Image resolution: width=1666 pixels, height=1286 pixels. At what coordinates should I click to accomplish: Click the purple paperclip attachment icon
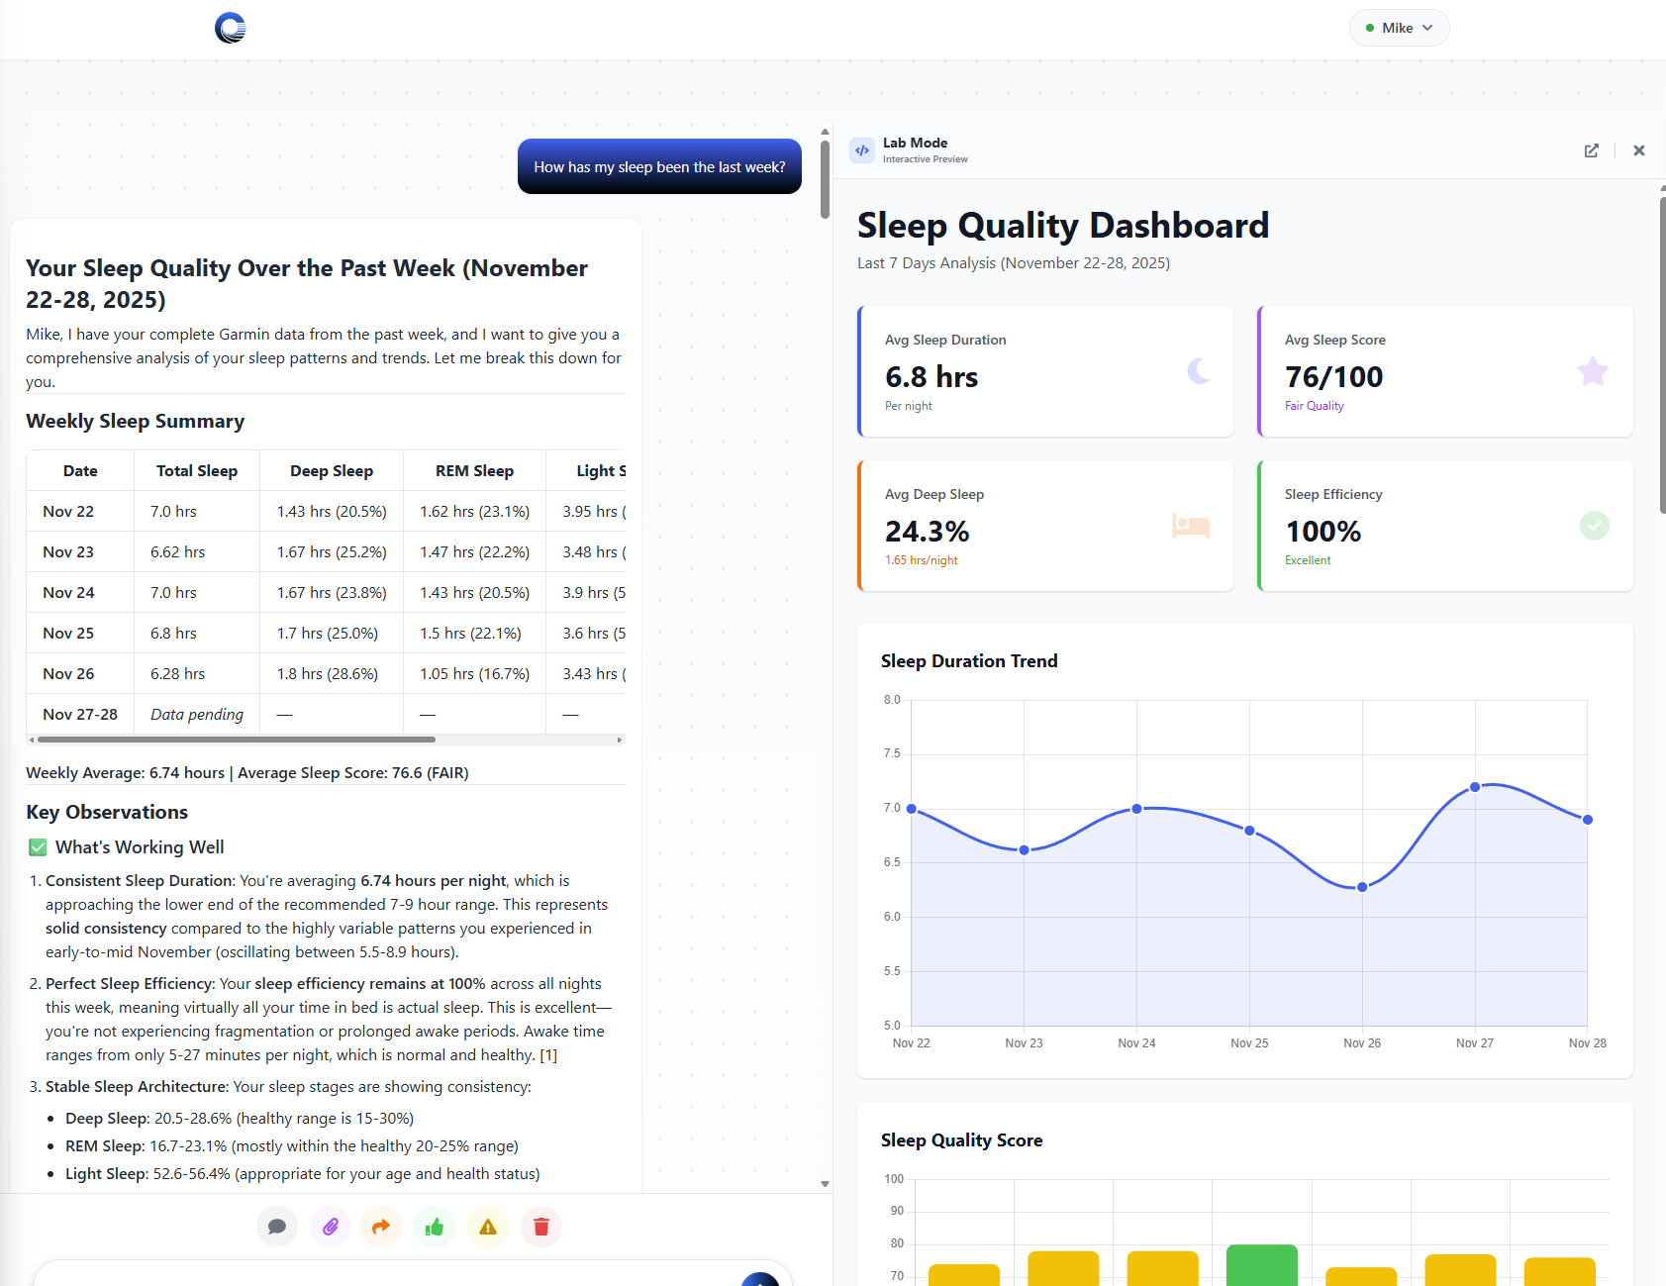tap(331, 1227)
